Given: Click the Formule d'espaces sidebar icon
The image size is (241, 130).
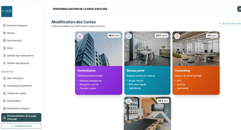Looking at the screenshot, I should 4,25.
